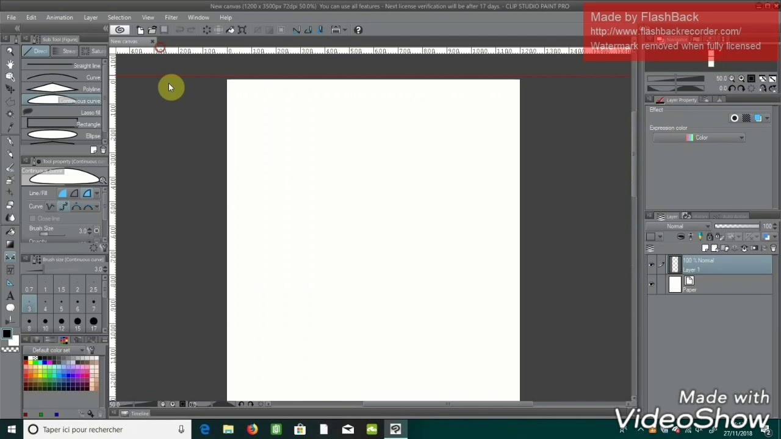
Task: Zoom out in the Navigator panel
Action: click(732, 78)
